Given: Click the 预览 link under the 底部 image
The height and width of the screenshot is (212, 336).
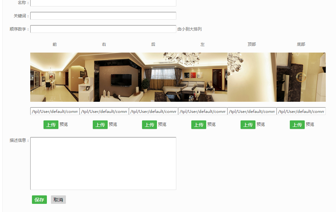Looking at the screenshot, I should (x=310, y=124).
